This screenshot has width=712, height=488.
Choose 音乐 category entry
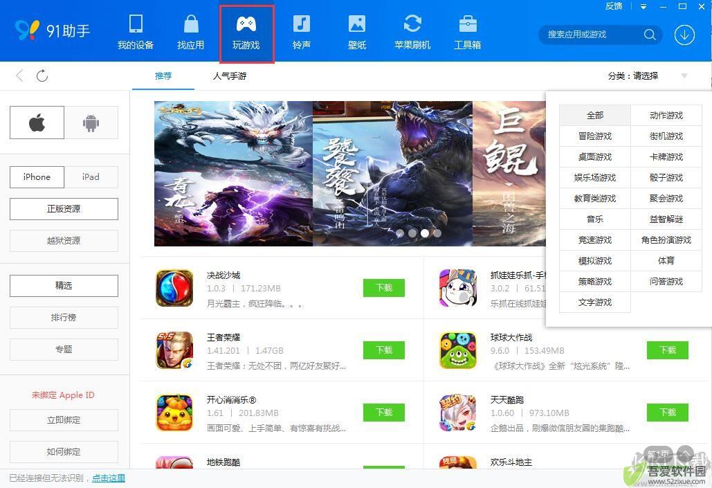pos(595,219)
